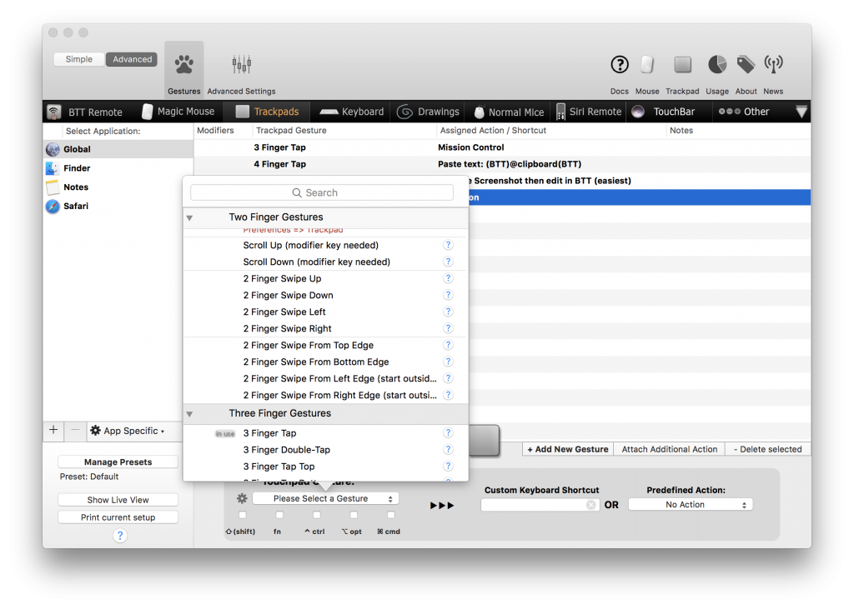Open help for 3 Finger Tap Top
Viewport: 854px width, 609px height.
click(x=448, y=467)
